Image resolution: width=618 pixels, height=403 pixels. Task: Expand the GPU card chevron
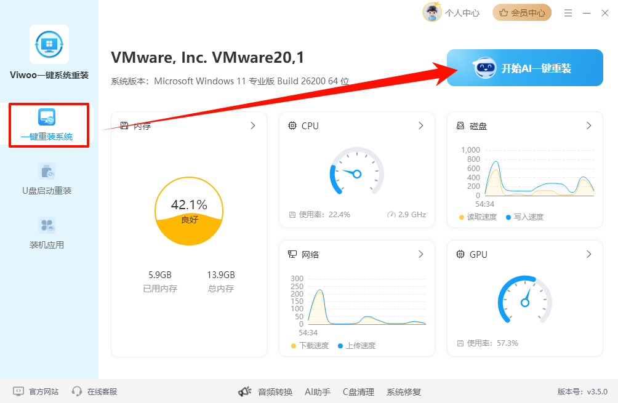[589, 254]
